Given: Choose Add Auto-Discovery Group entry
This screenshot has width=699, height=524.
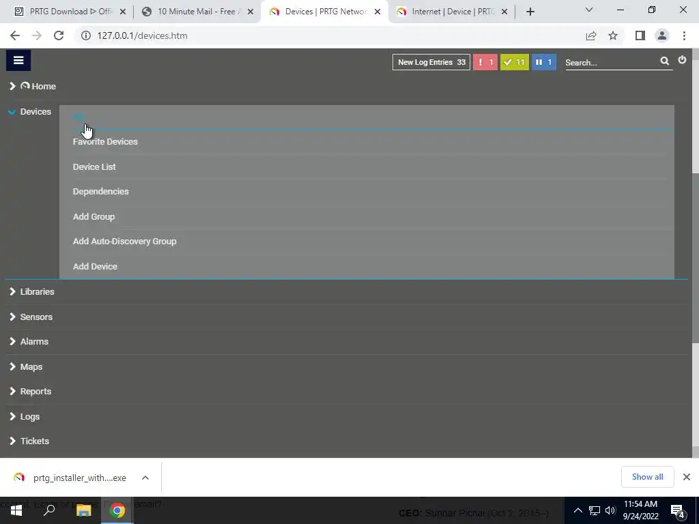Looking at the screenshot, I should (124, 241).
